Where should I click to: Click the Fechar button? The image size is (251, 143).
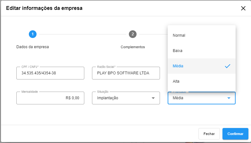[x=209, y=134]
